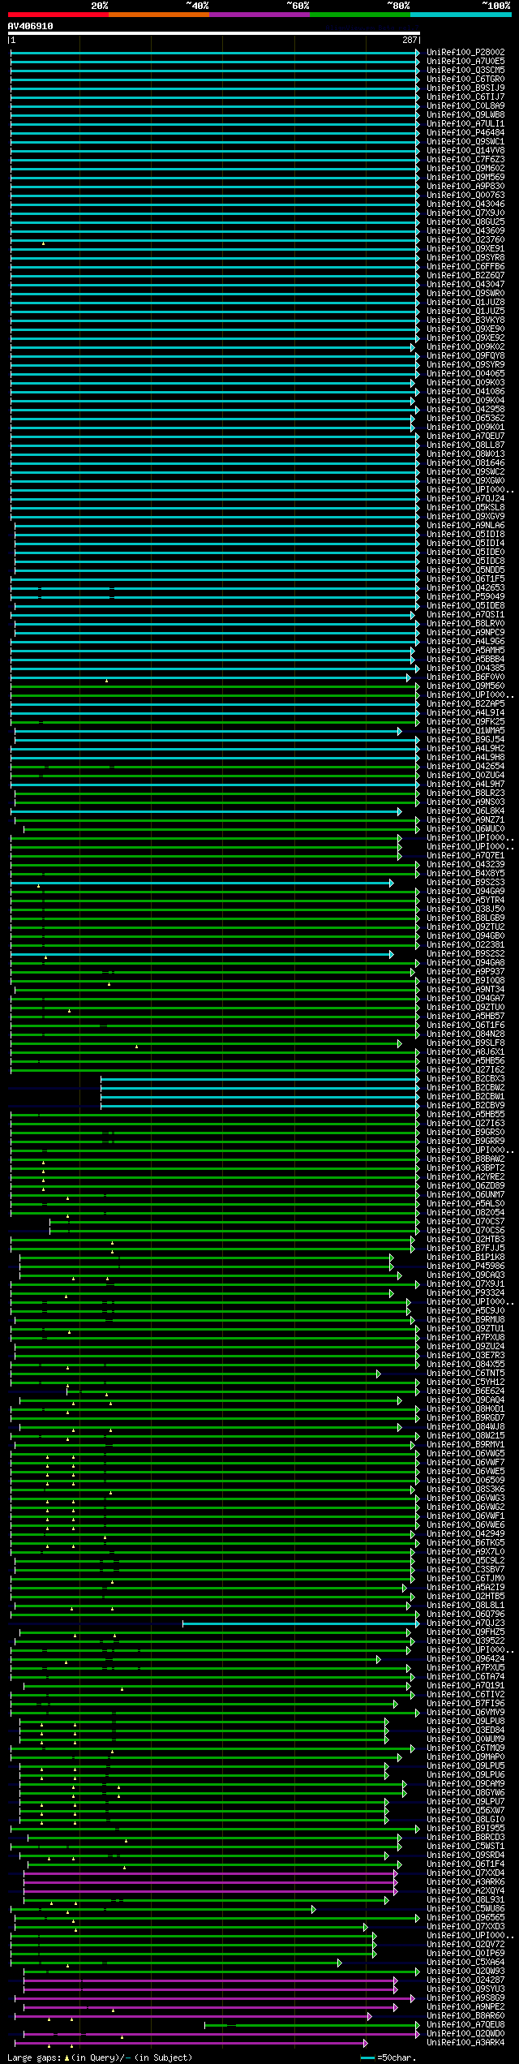This screenshot has width=519, height=2064.
Task: Select the UniRef100_Q9M569 label
Action: [x=465, y=178]
